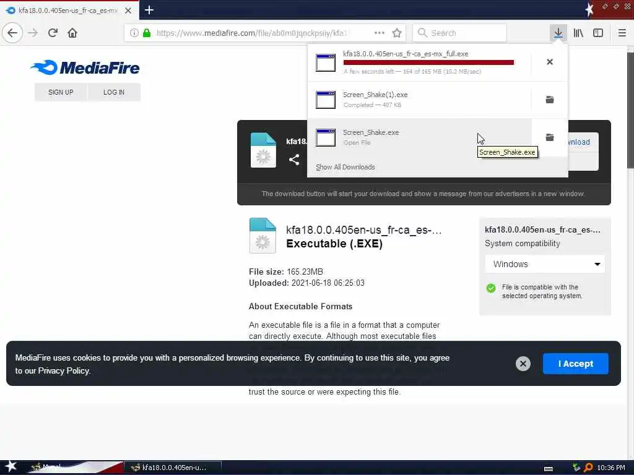Dismiss the cookie banner with X

523,364
